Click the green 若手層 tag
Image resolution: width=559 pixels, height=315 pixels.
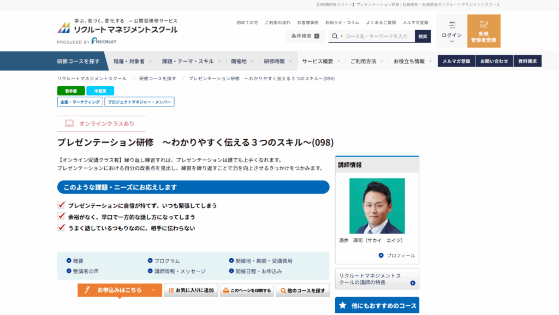[71, 91]
